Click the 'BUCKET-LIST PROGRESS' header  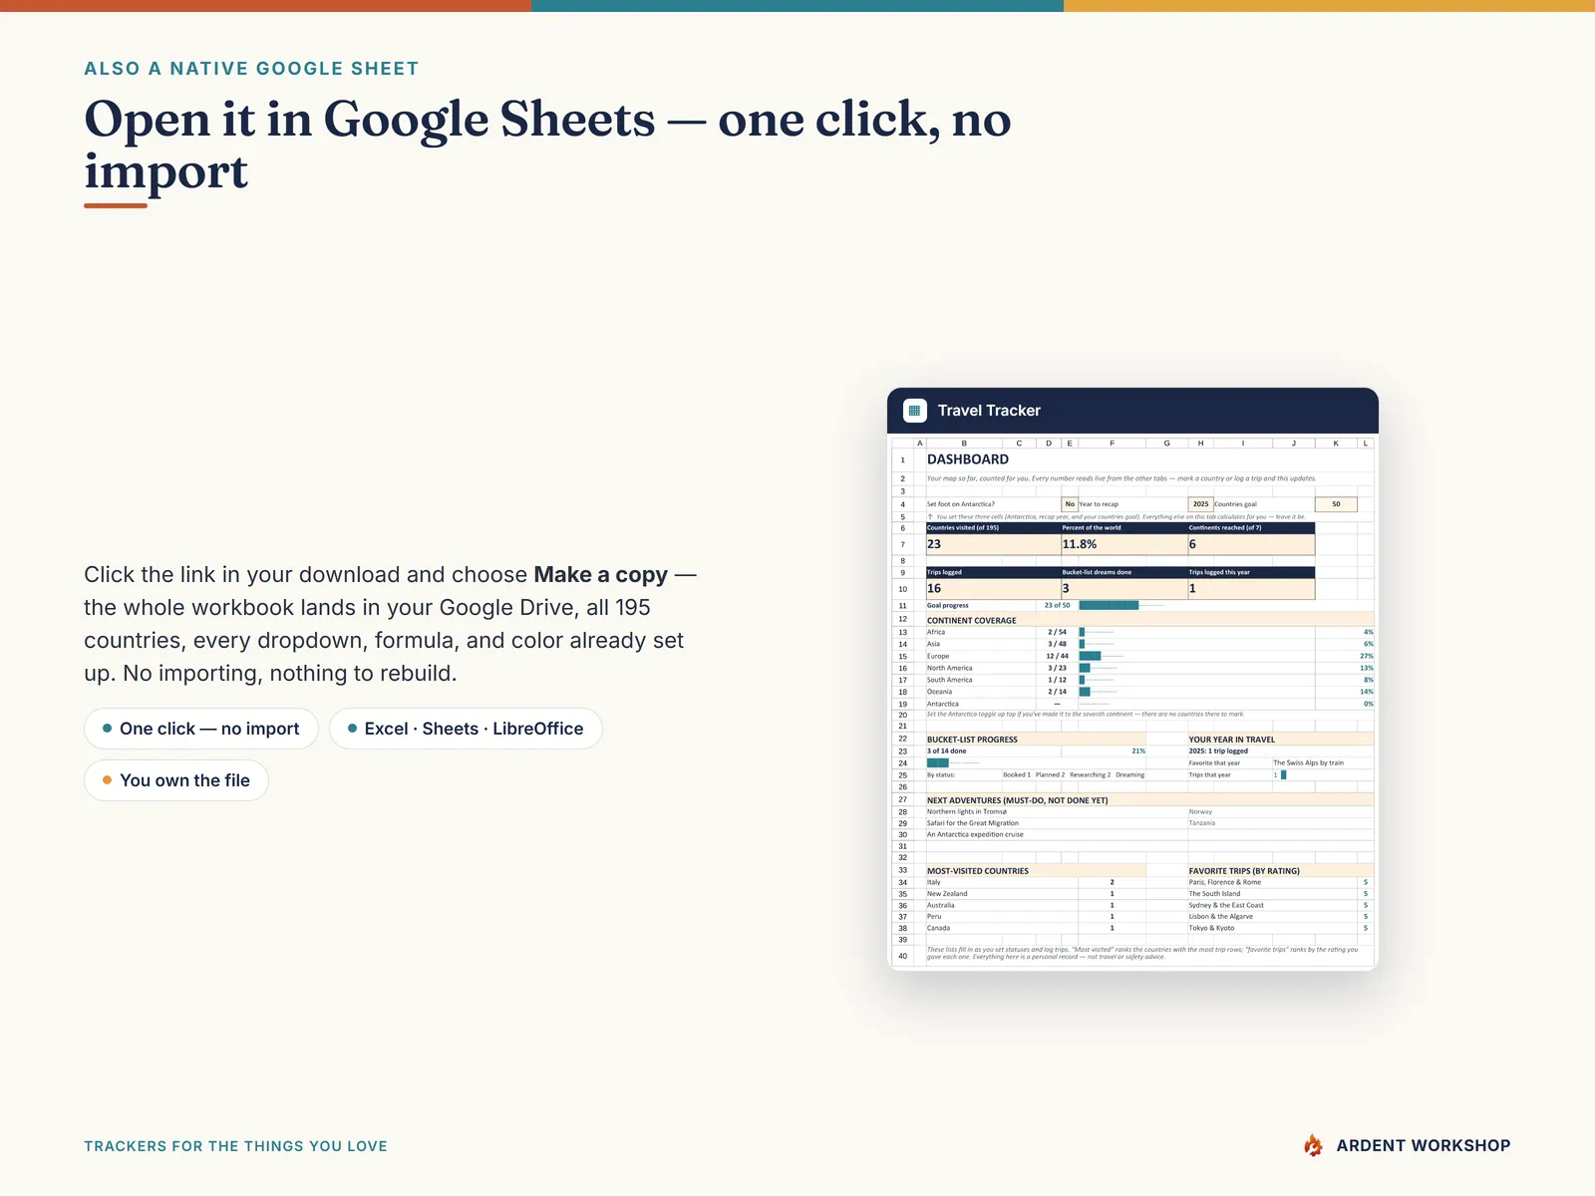coord(972,740)
